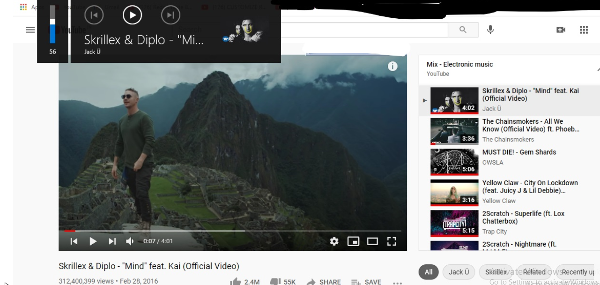This screenshot has height=285, width=600.
Task: Click video player previous button
Action: click(x=74, y=241)
